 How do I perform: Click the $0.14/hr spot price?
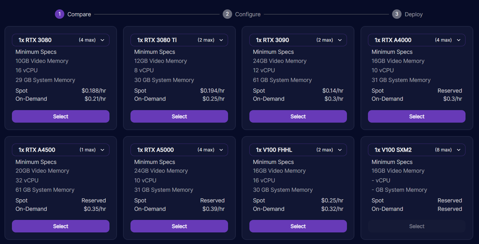point(333,91)
